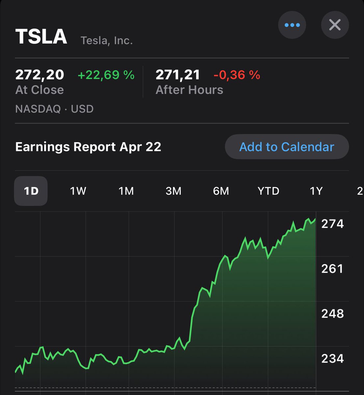Image resolution: width=364 pixels, height=395 pixels.
Task: Tap the 261 price axis label
Action: click(332, 269)
